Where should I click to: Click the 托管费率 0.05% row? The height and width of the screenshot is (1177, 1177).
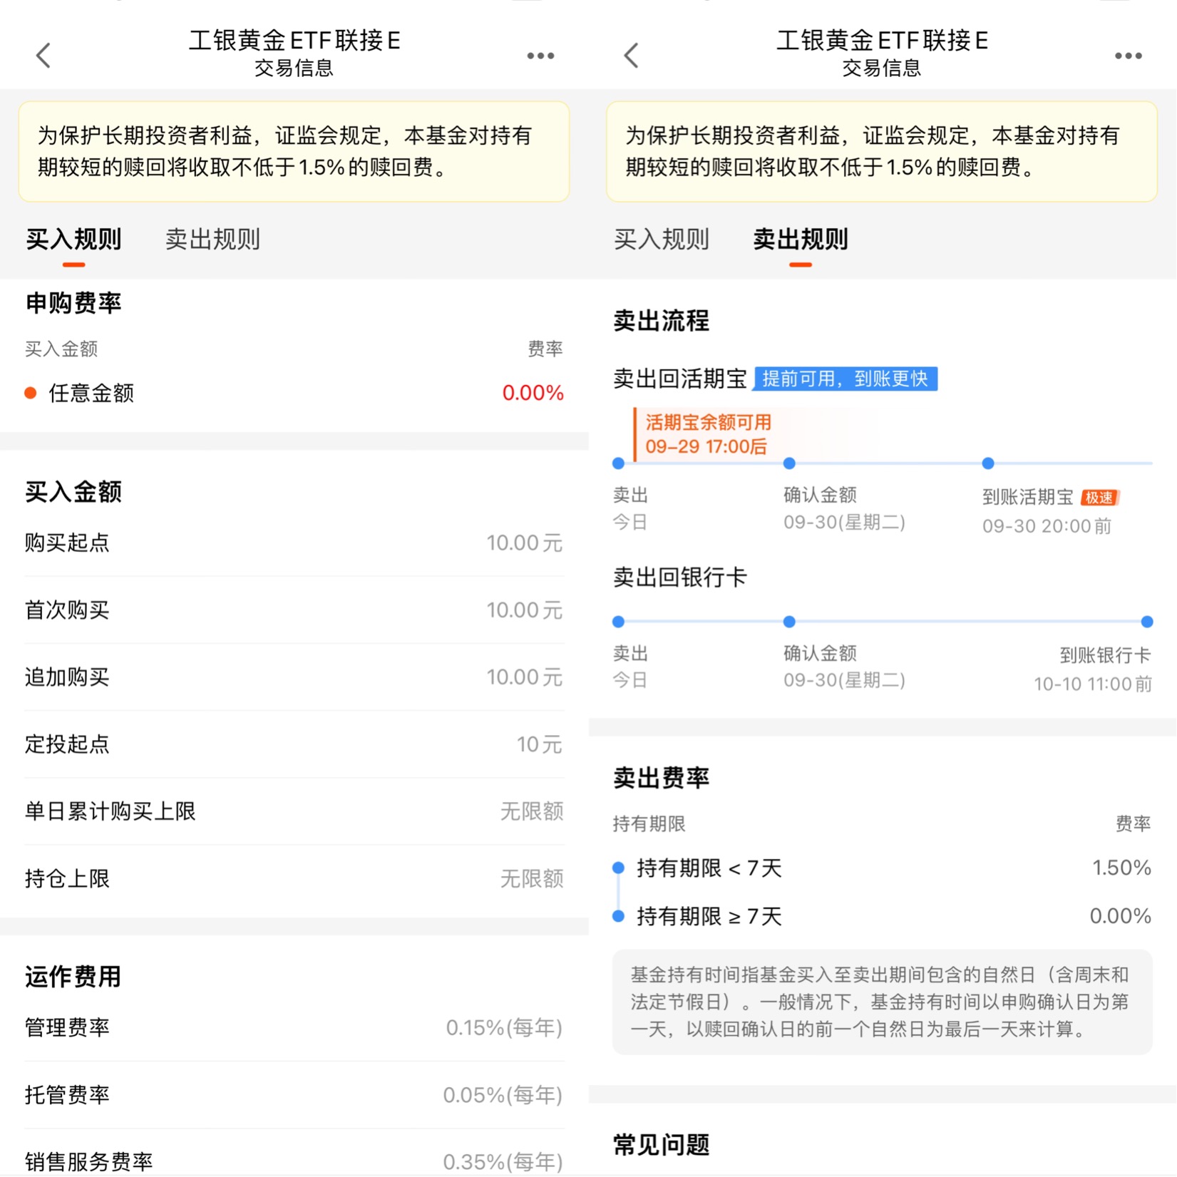pyautogui.click(x=294, y=1095)
